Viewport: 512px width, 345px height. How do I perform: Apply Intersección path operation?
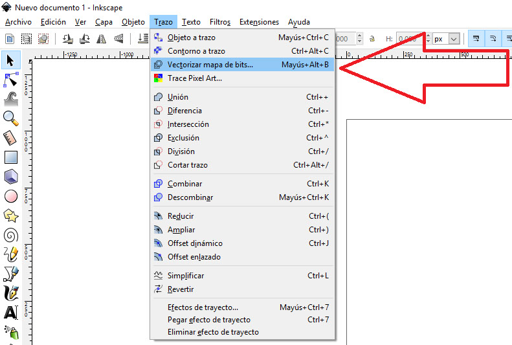coord(243,124)
